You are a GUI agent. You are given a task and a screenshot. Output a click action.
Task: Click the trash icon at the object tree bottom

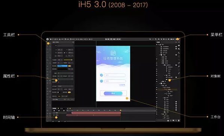pyautogui.click(x=179, y=121)
